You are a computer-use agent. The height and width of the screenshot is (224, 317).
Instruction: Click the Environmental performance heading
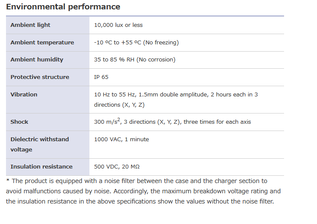63,7
